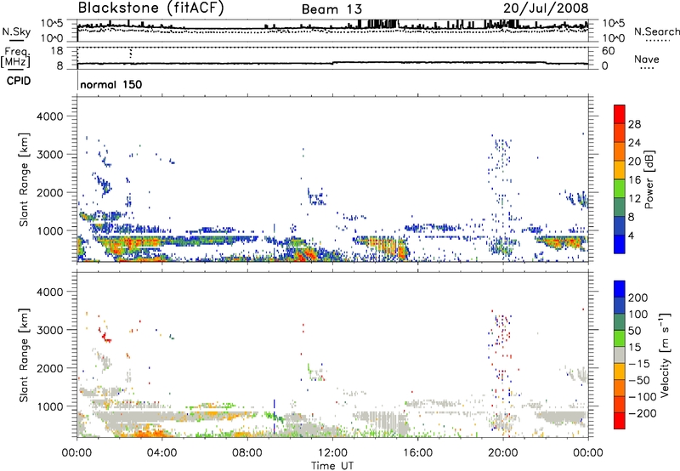Click the 1000 tick on velocity plot axis

click(49, 406)
